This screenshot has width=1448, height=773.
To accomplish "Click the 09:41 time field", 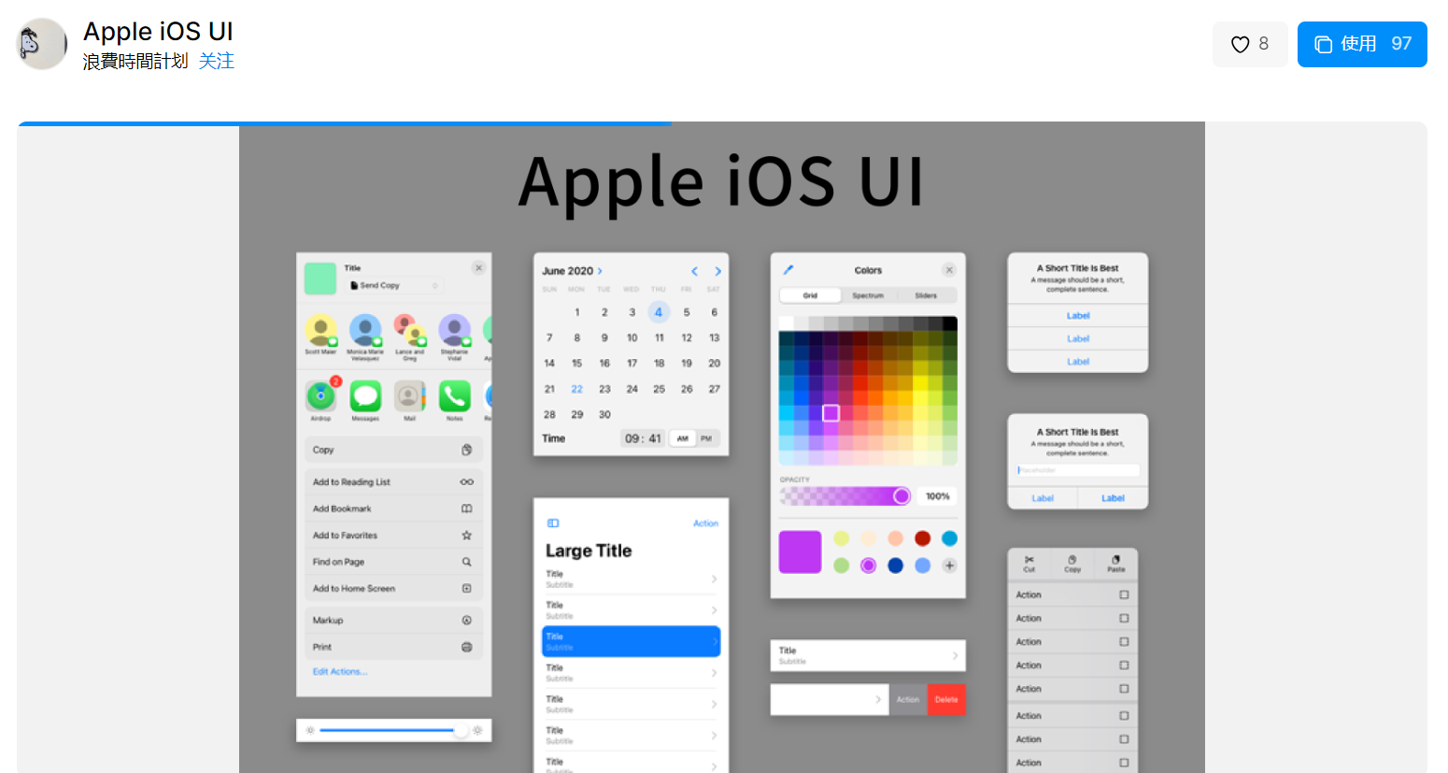I will (x=643, y=438).
